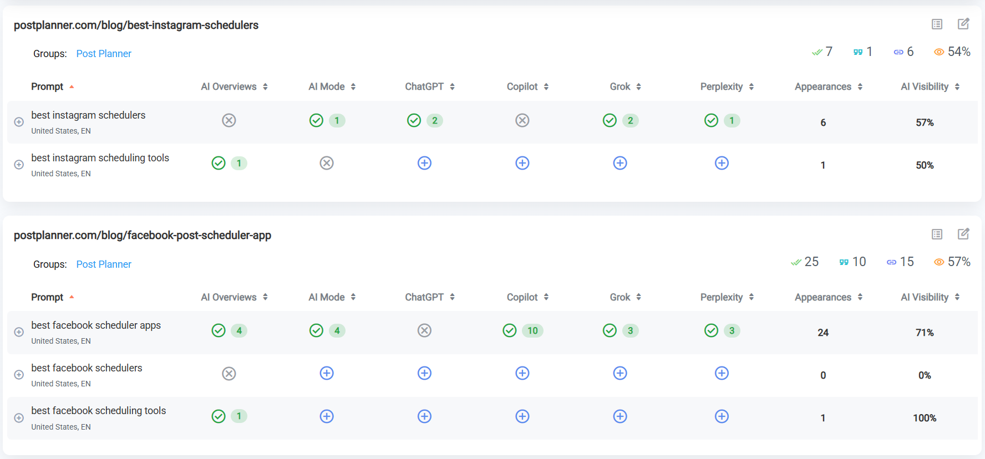Image resolution: width=985 pixels, height=459 pixels.
Task: Click the eye icon beside 57% summary visibility
Action: (939, 262)
